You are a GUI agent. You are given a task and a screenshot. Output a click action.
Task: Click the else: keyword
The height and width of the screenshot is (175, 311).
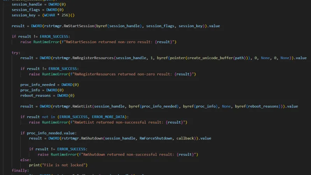coord(26,160)
